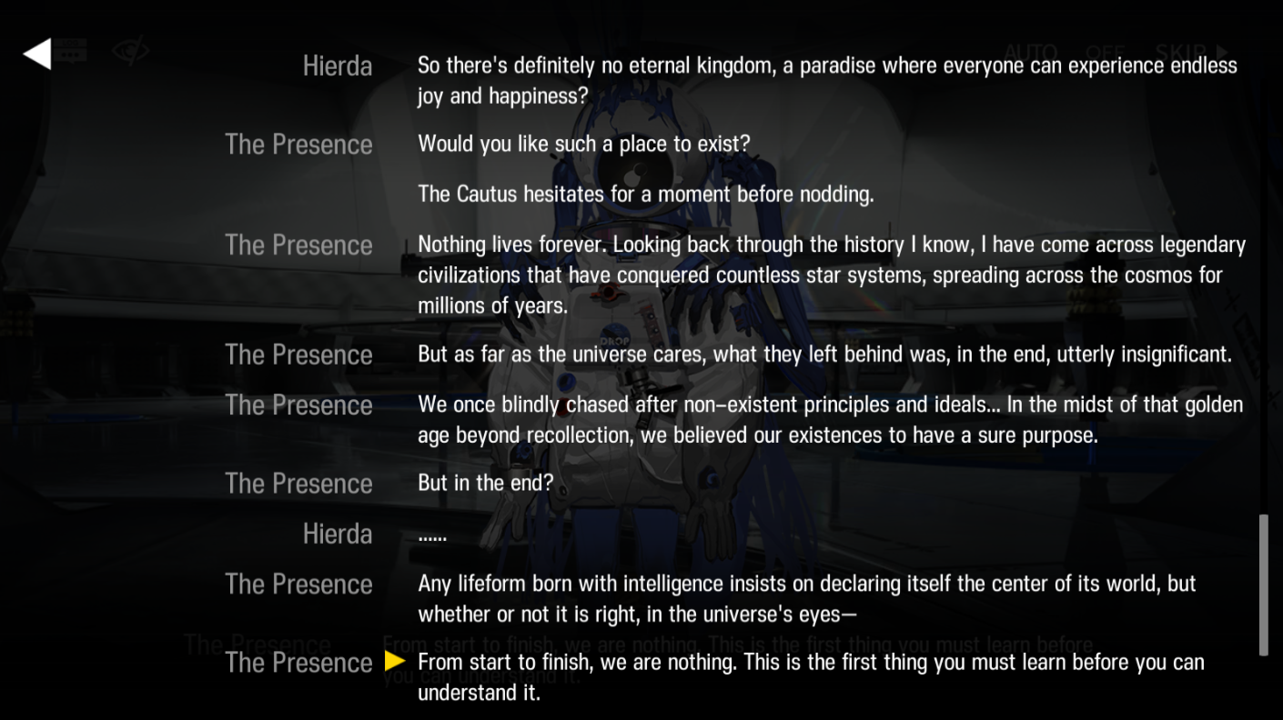Select Hierda's line about an eternal kingdom

click(826, 80)
